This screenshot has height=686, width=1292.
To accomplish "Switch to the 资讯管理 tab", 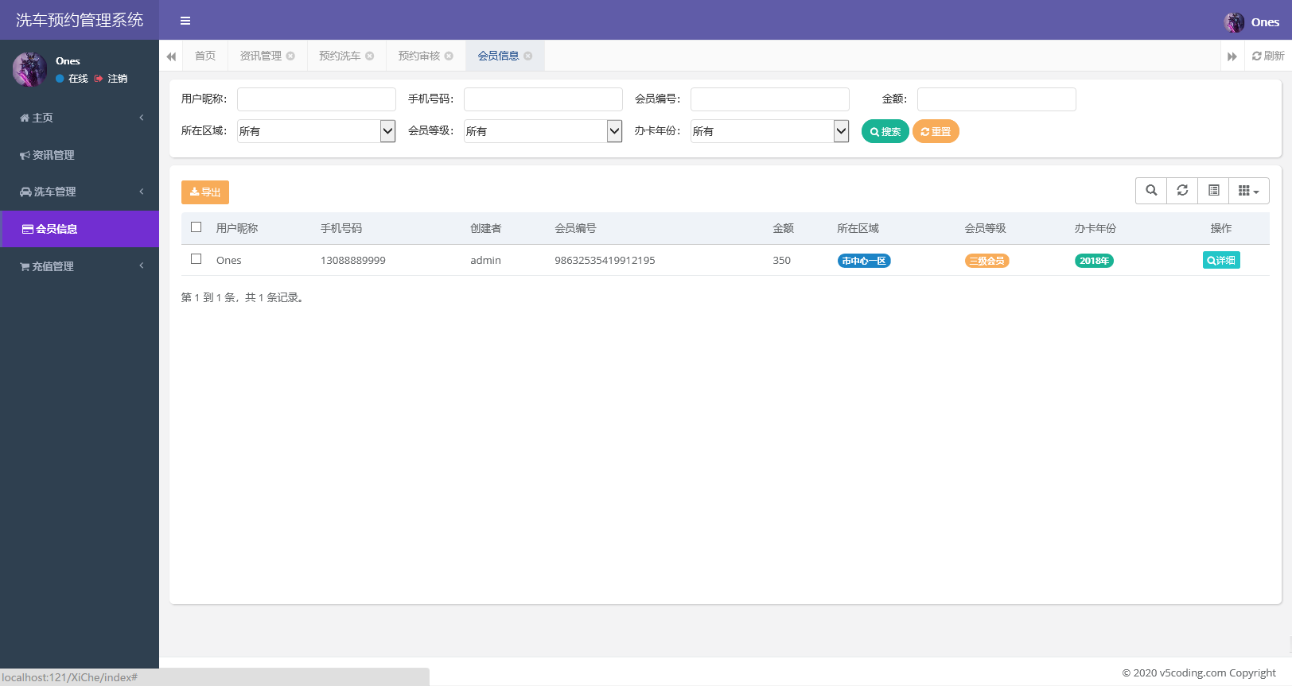I will click(261, 56).
